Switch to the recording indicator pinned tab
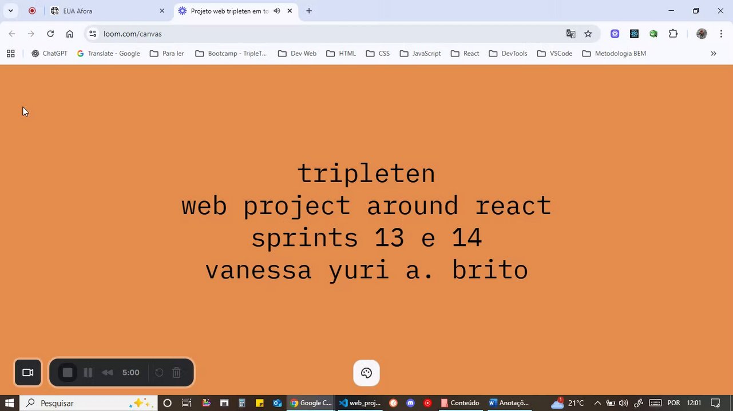Viewport: 733px width, 411px height. coord(32,11)
